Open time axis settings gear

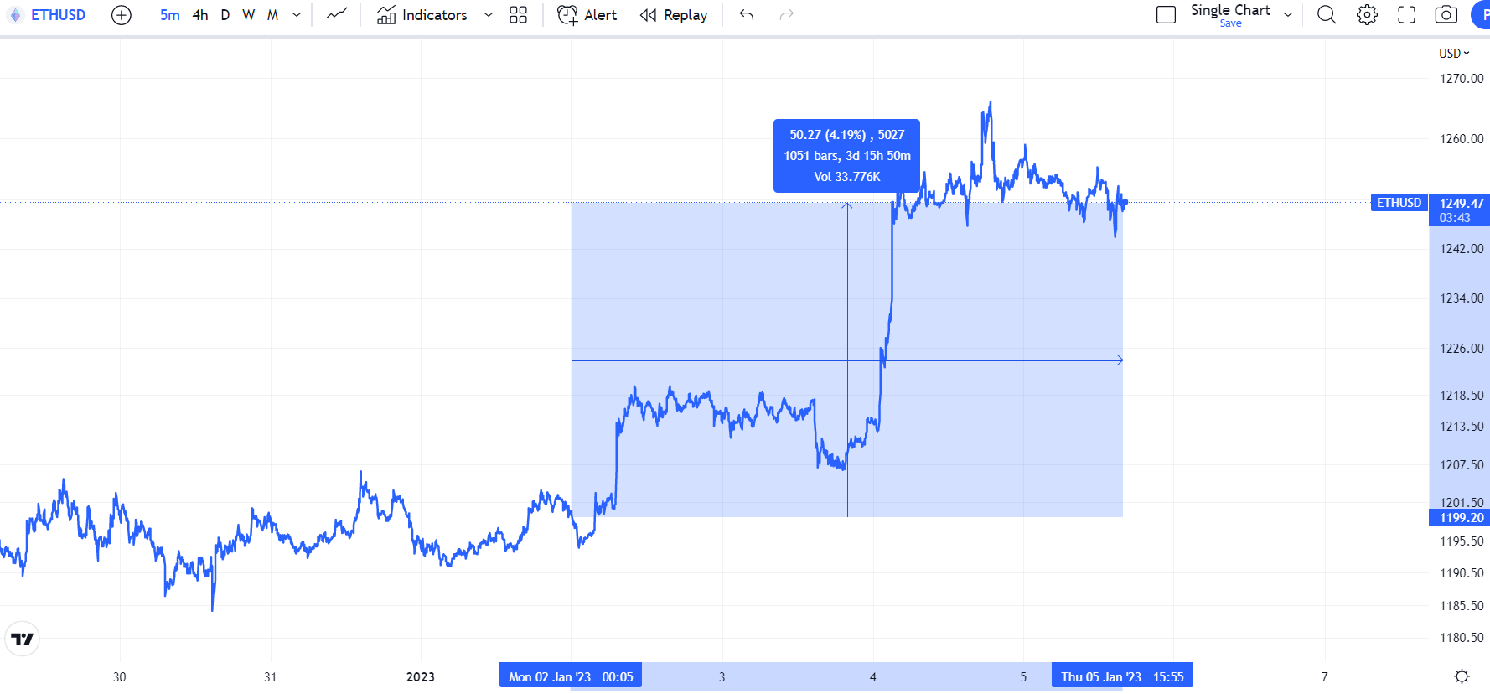click(x=1462, y=676)
